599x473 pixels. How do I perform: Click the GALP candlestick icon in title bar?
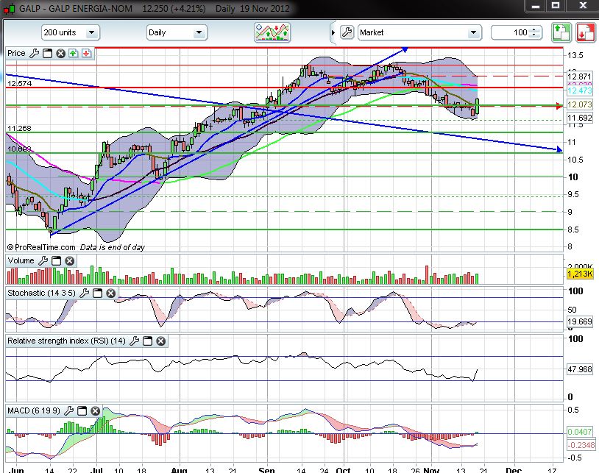pos(9,8)
